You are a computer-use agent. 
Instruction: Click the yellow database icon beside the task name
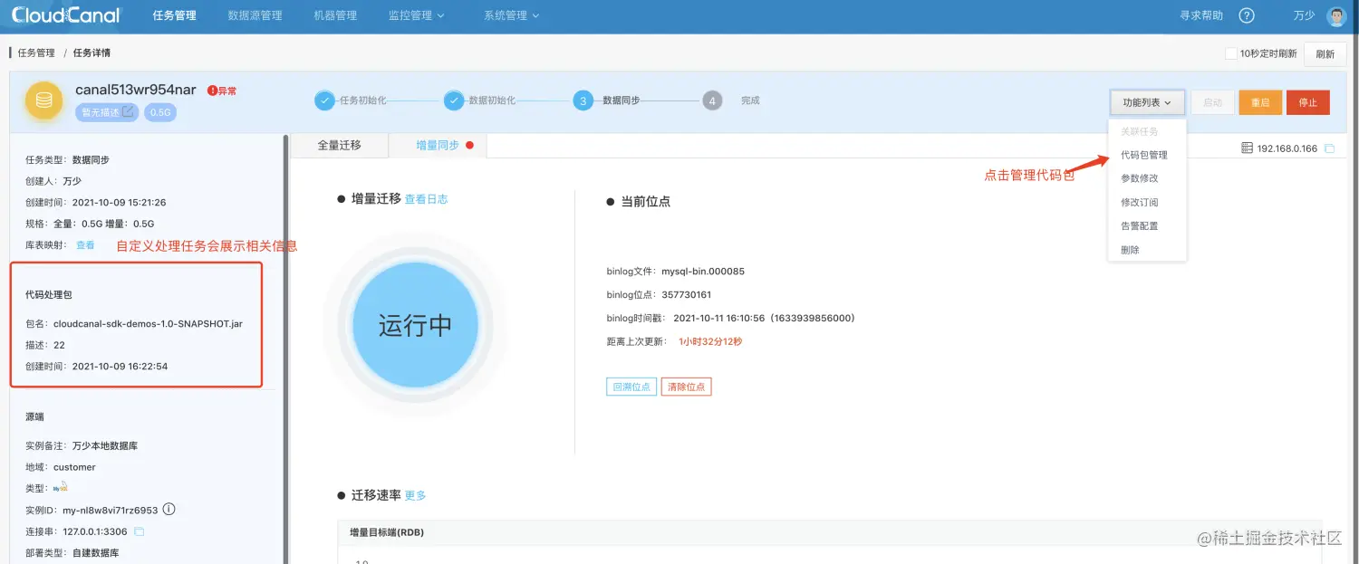point(43,100)
